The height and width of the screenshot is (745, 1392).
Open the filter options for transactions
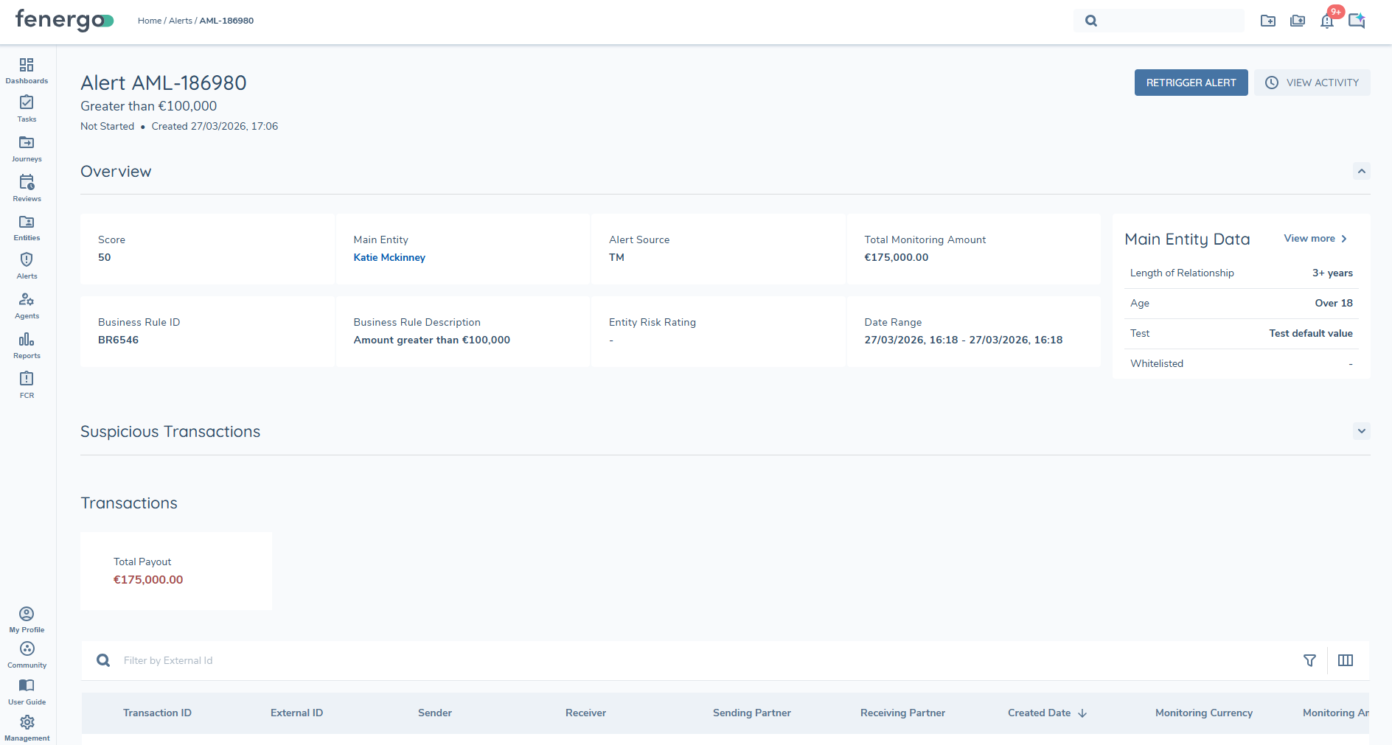(x=1310, y=660)
